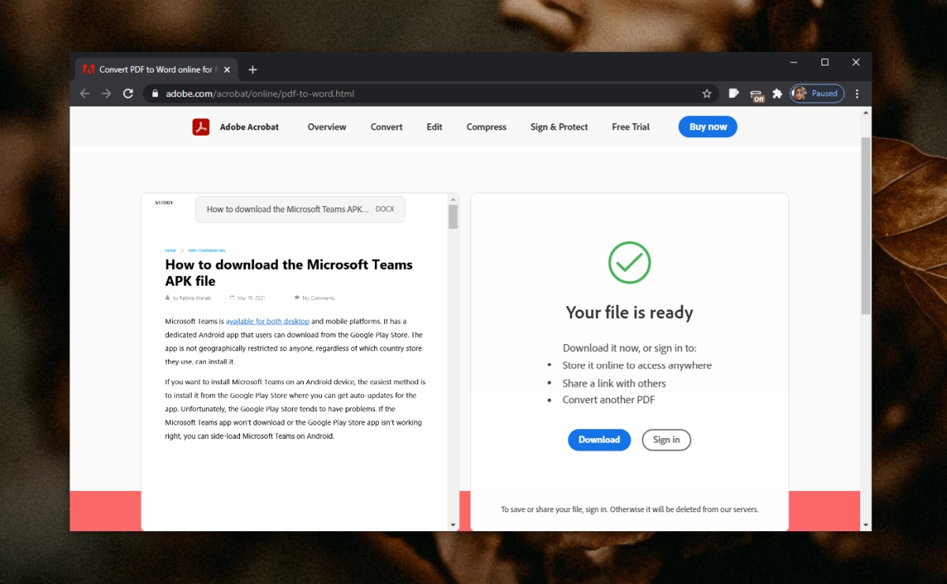Click the green checkmark success icon
The height and width of the screenshot is (584, 947).
tap(629, 263)
